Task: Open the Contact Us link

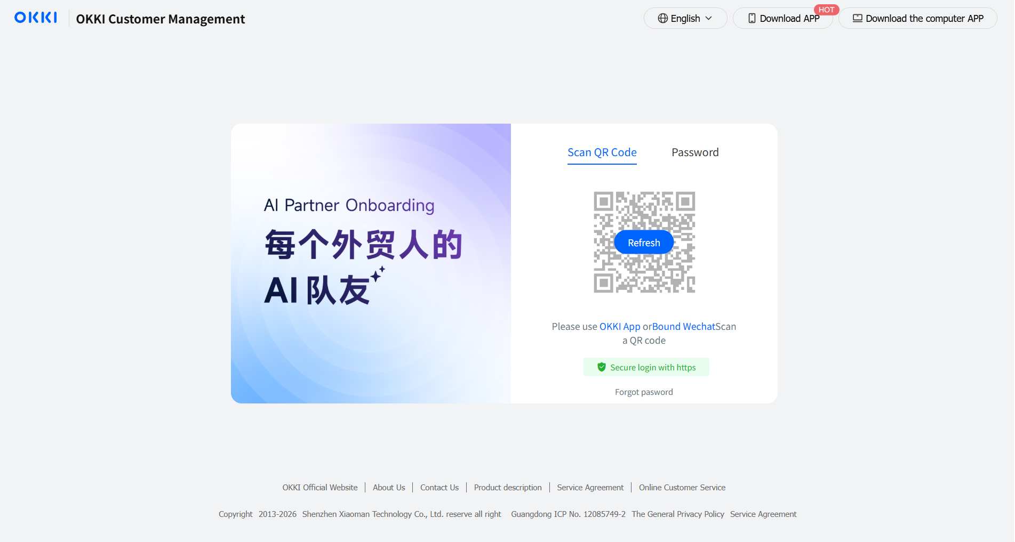Action: [x=439, y=488]
